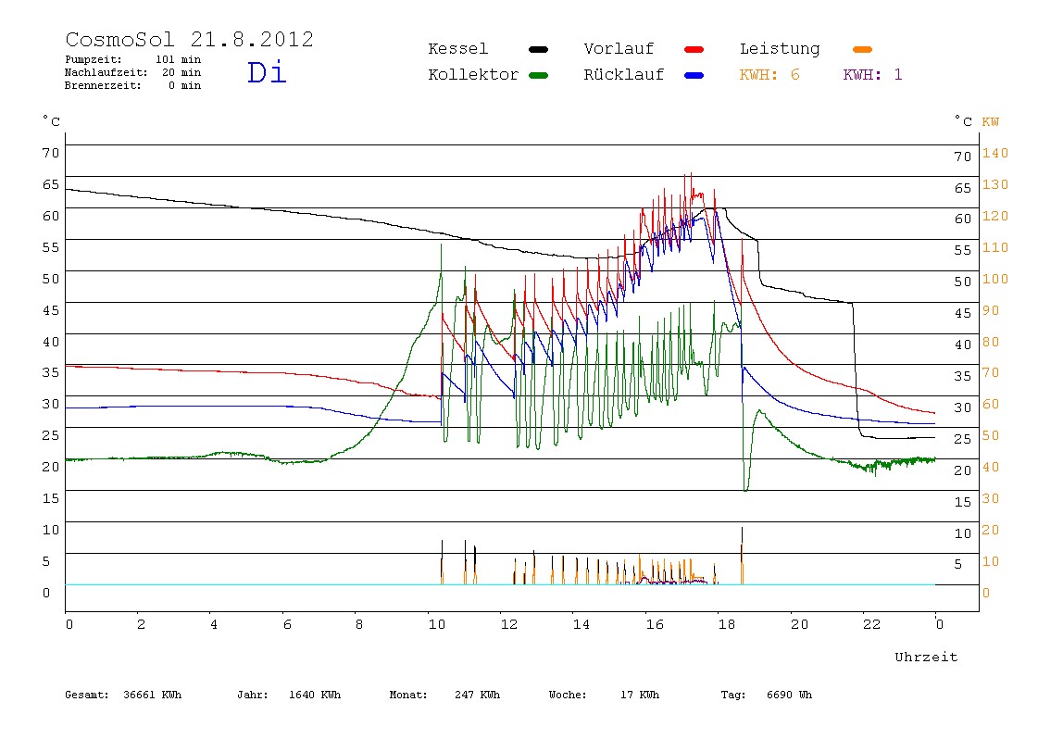
Task: Select the "247 KWh" monthly value
Action: (477, 695)
